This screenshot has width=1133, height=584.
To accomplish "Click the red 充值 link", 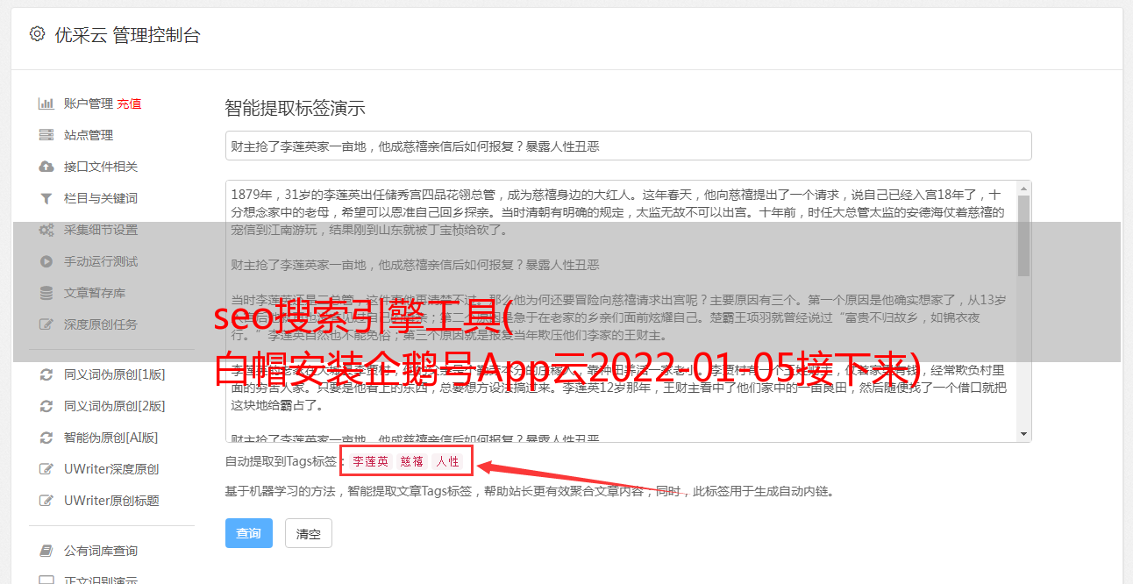I will (x=129, y=103).
